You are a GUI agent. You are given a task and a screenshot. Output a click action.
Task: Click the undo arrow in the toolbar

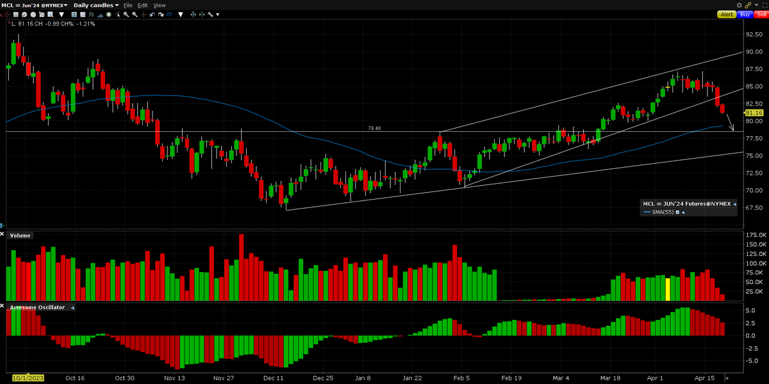click(152, 14)
